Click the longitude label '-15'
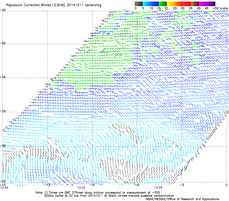The height and width of the screenshot is (201, 229). tap(3, 185)
